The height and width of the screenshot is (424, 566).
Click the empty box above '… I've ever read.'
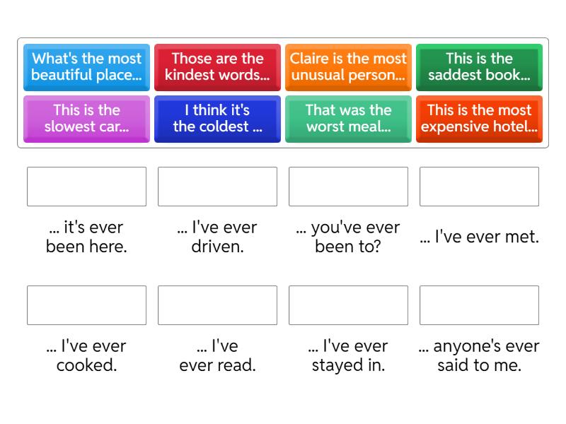pos(217,305)
